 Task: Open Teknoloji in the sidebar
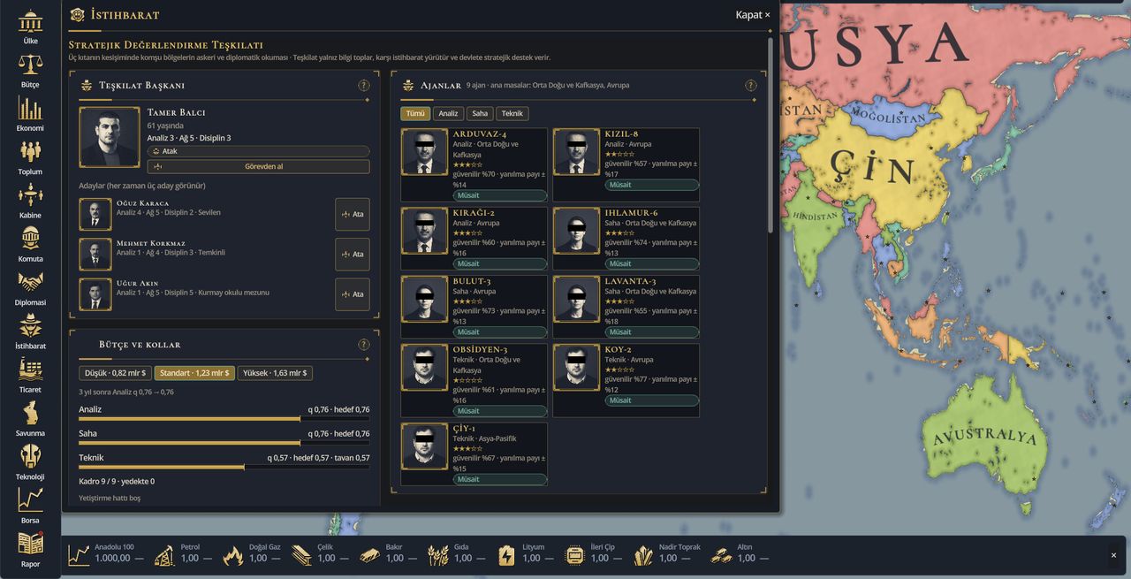[30, 461]
